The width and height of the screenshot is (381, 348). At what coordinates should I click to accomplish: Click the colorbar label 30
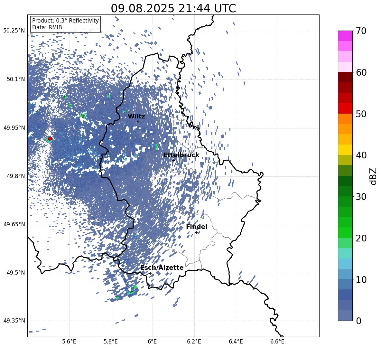(x=361, y=197)
